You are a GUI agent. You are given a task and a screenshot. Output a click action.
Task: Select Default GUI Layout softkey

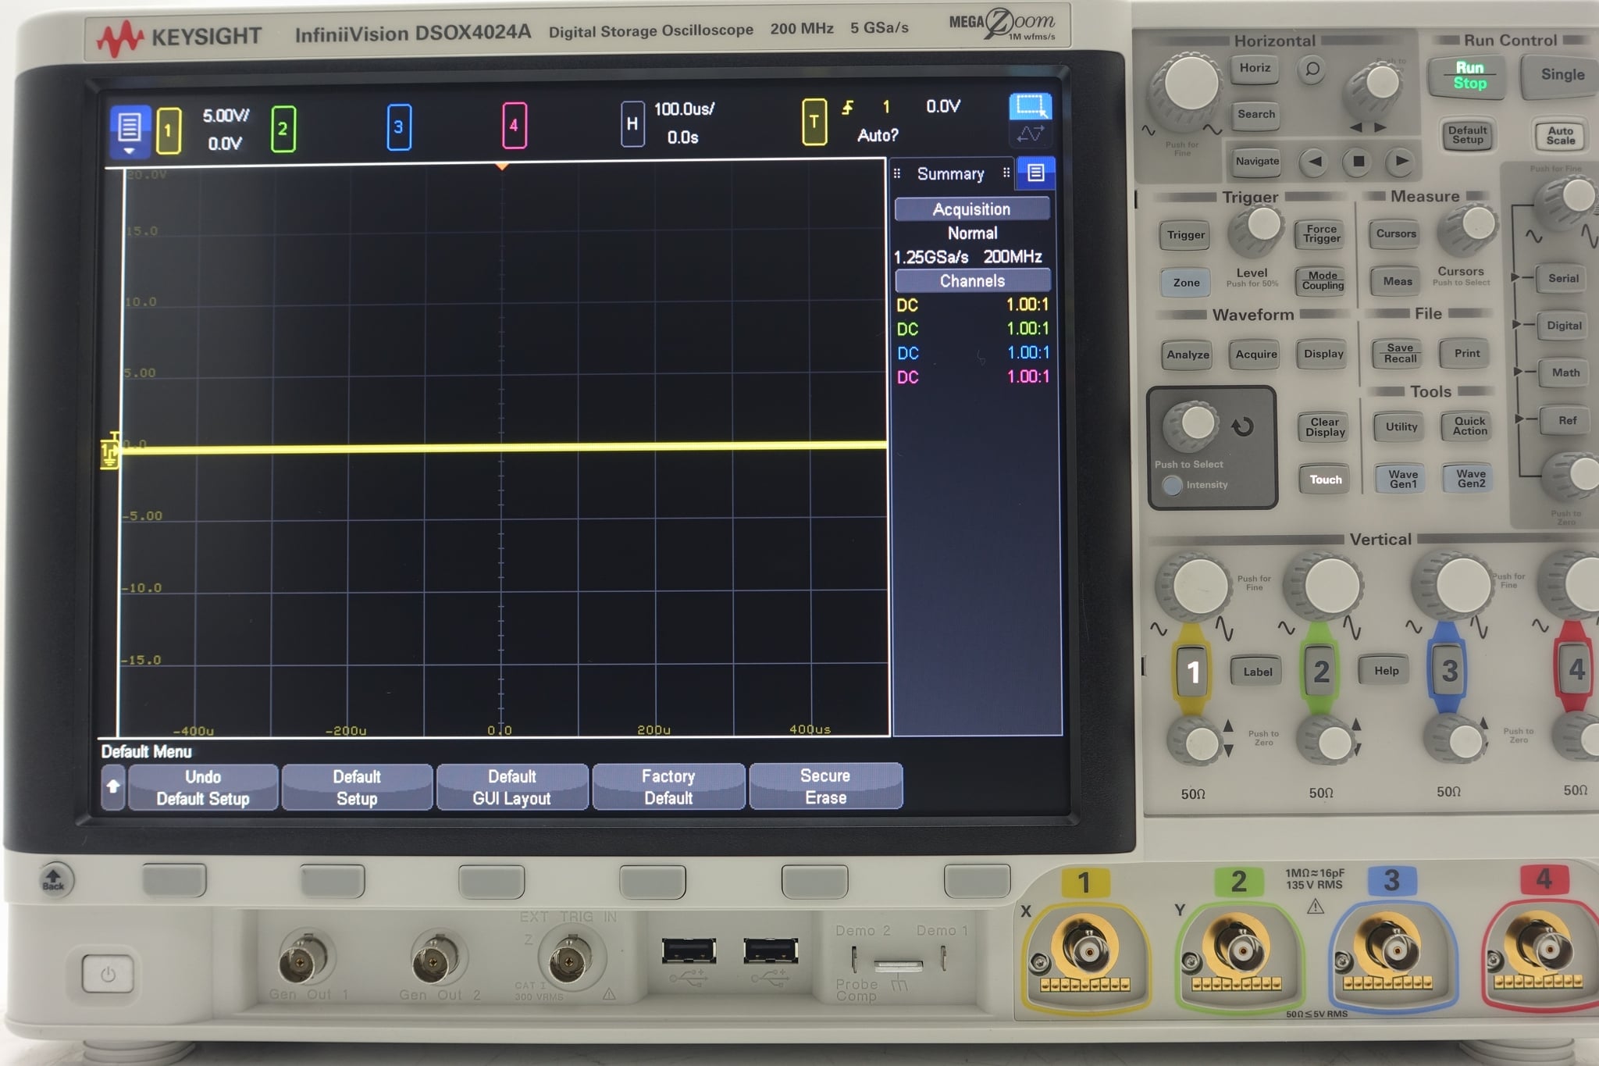point(511,786)
